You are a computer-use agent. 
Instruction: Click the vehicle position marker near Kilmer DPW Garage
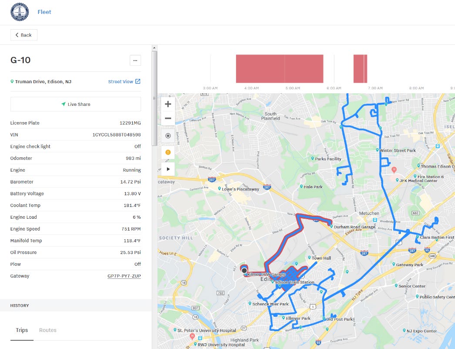click(244, 270)
